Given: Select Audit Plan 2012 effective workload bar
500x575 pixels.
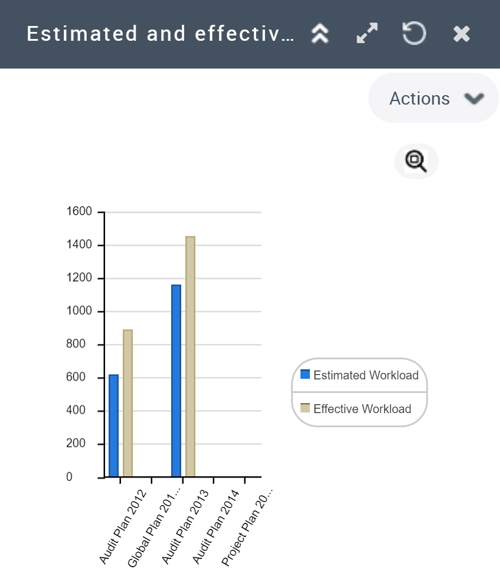Looking at the screenshot, I should [x=128, y=403].
